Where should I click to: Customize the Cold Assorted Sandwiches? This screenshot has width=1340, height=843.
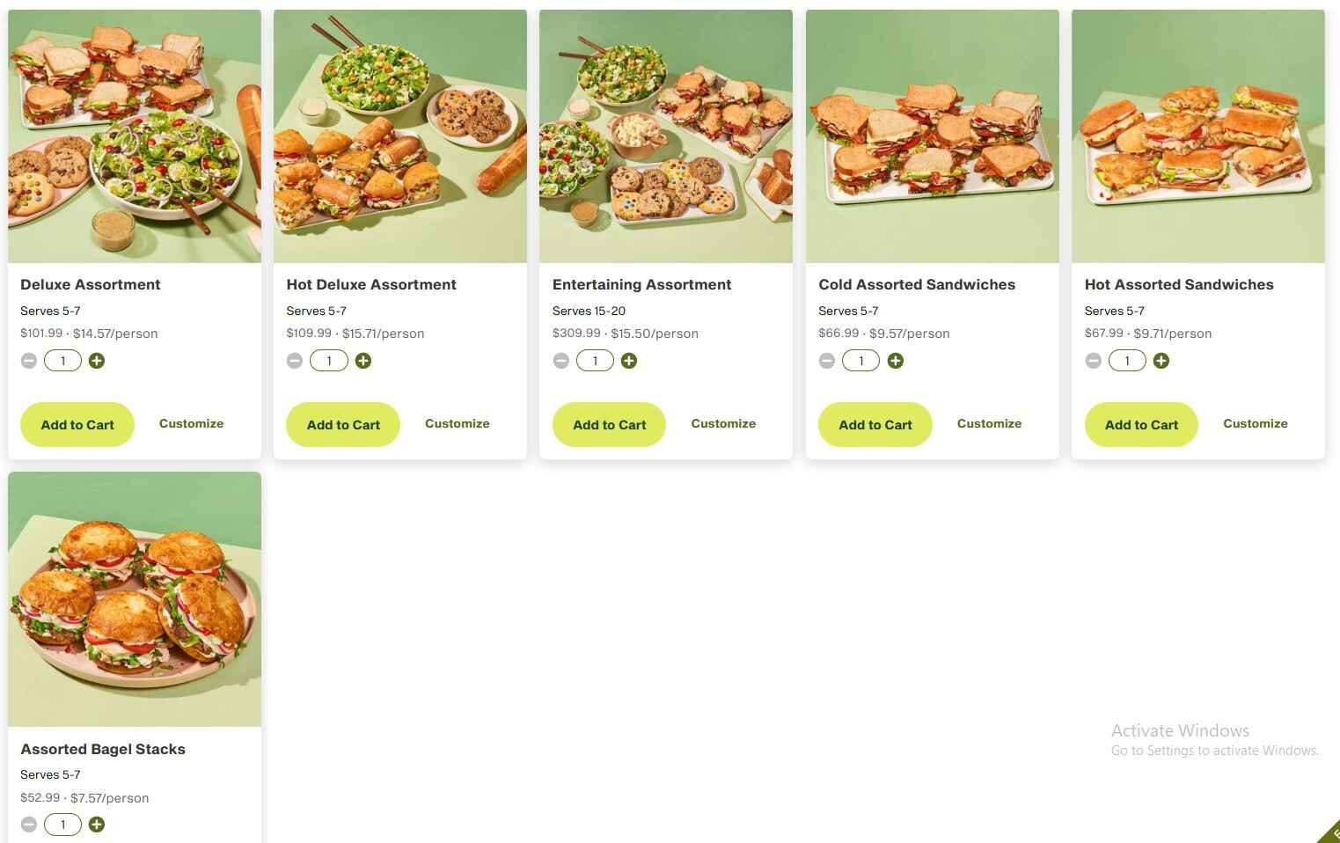coord(989,423)
